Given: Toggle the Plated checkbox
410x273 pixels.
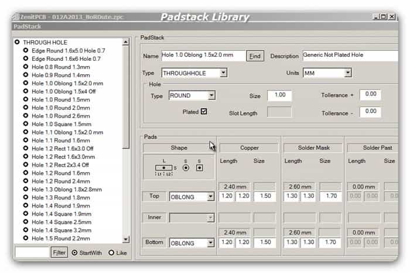Looking at the screenshot, I should pyautogui.click(x=204, y=112).
